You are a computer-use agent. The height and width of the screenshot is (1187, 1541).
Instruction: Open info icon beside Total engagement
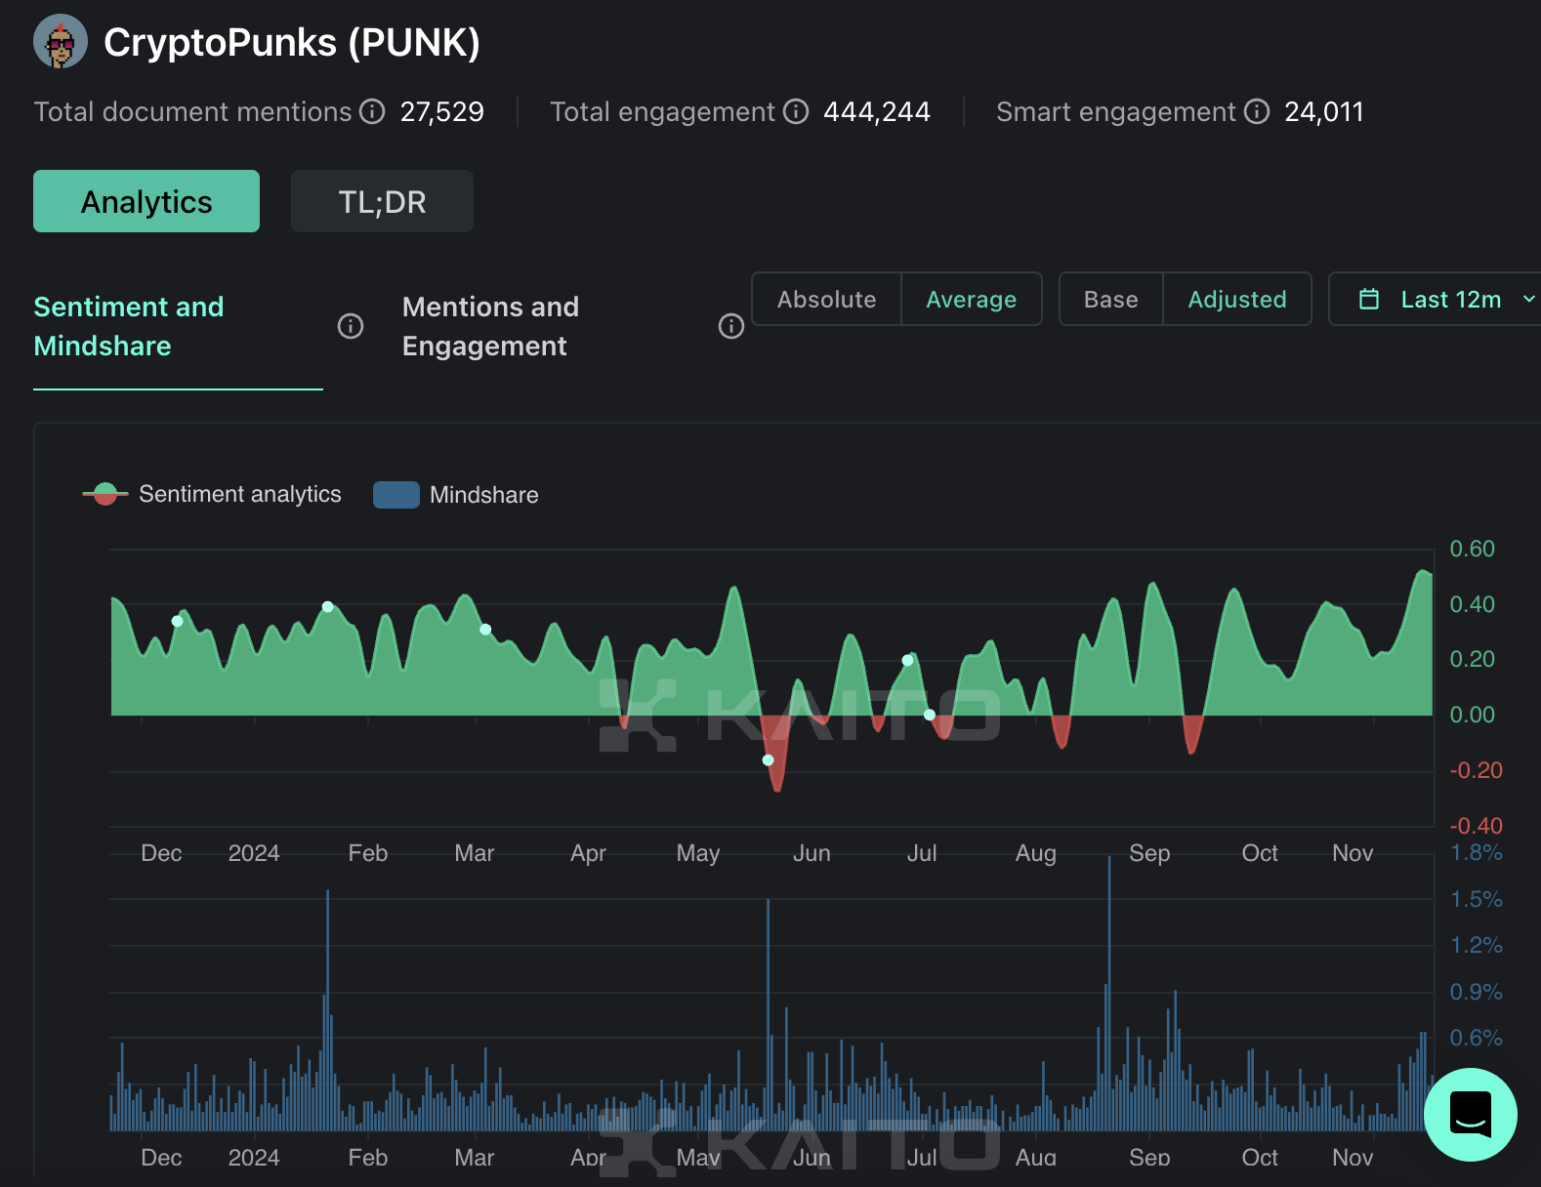[796, 111]
